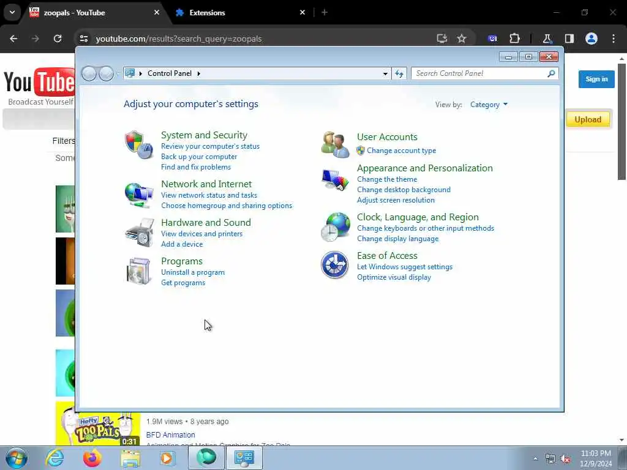Open Chrome side panel icon
The height and width of the screenshot is (470, 627).
569,39
